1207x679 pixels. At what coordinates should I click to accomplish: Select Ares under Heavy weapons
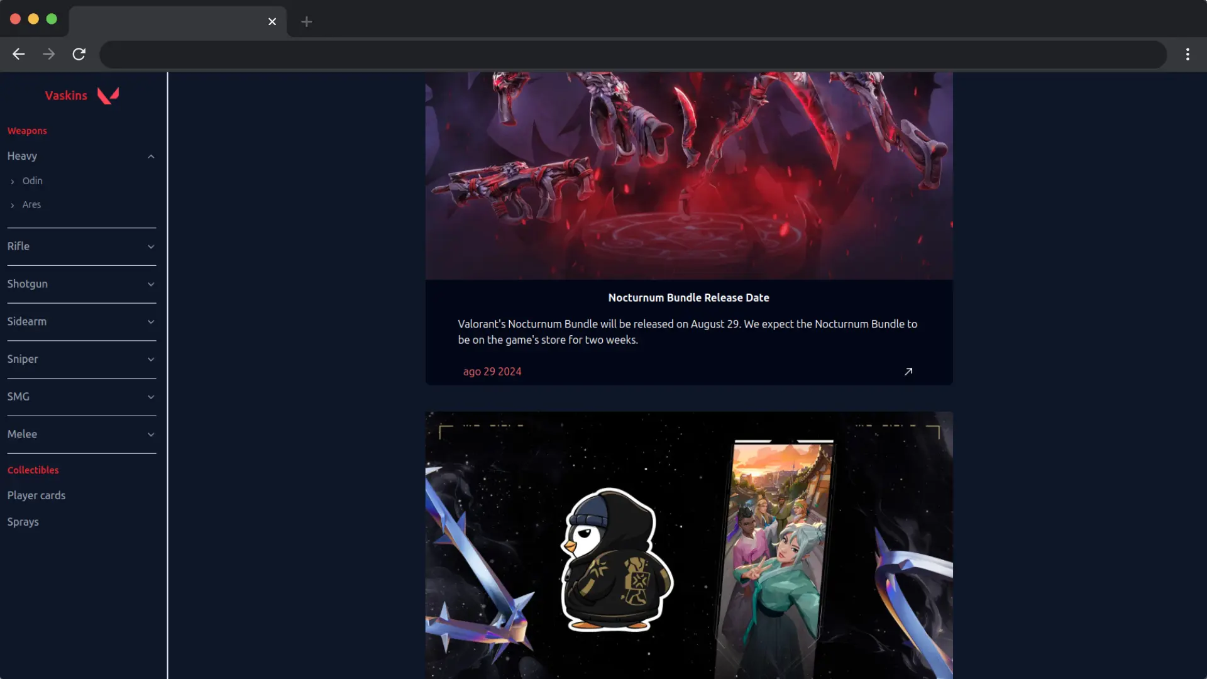coord(31,205)
